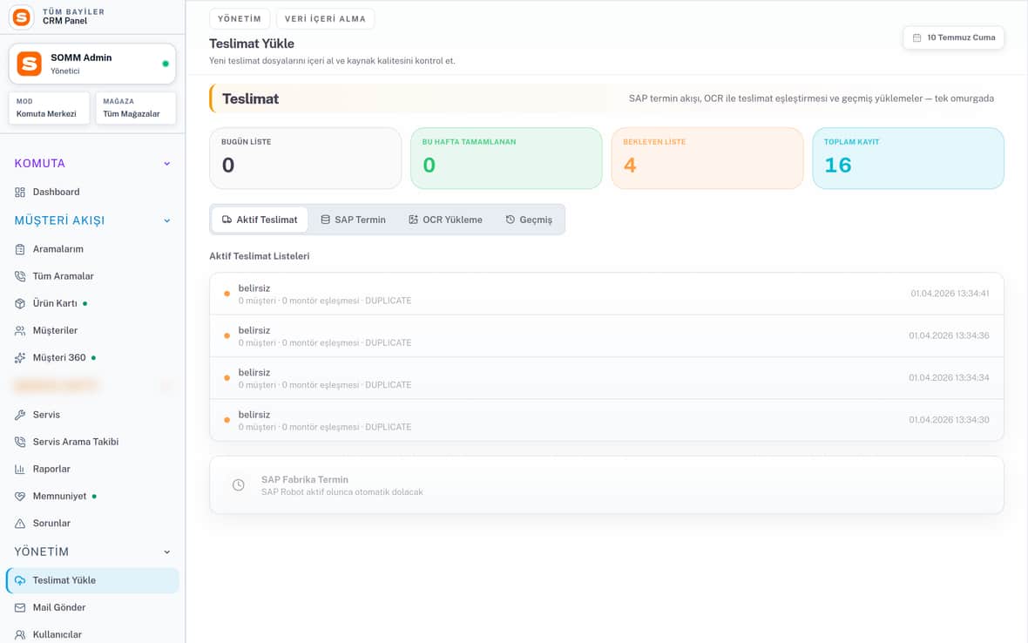Open the Geçmiş tab
This screenshot has width=1028, height=643.
[529, 220]
